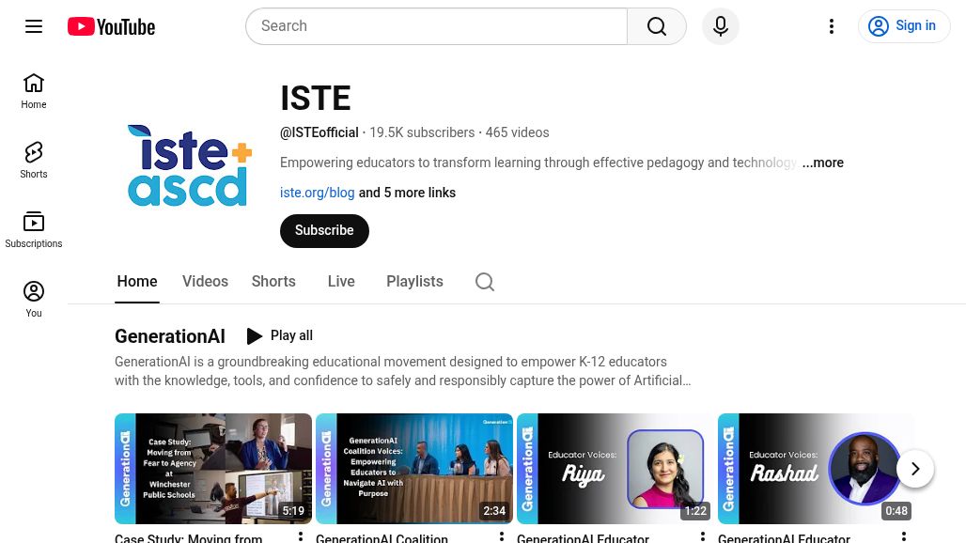Start a voice search with the microphone
The image size is (966, 543).
720,25
